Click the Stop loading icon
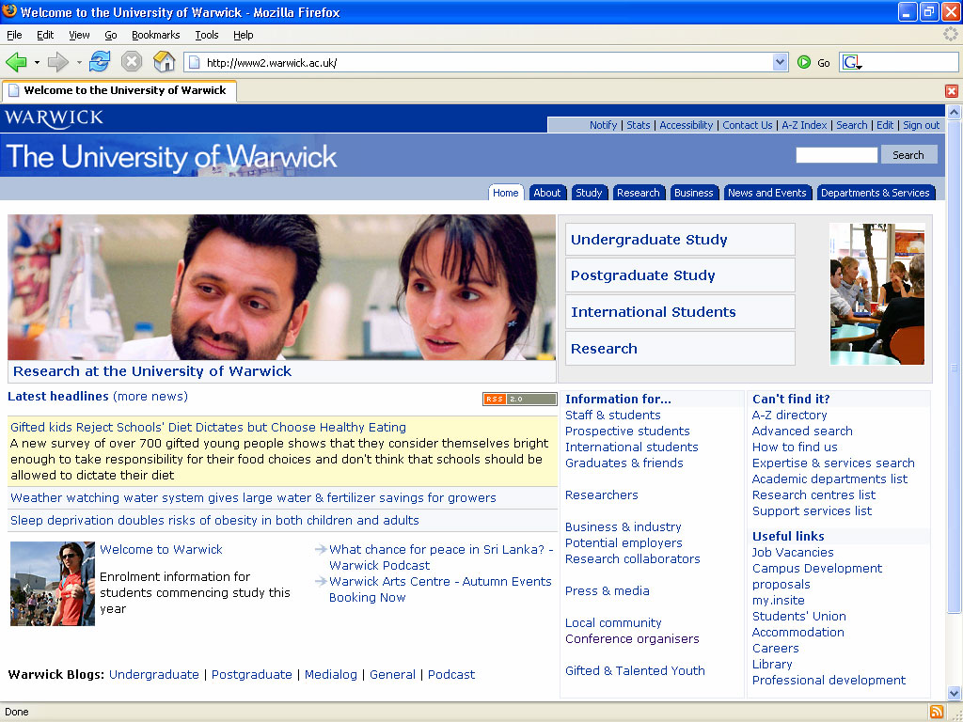Image resolution: width=963 pixels, height=722 pixels. [132, 62]
